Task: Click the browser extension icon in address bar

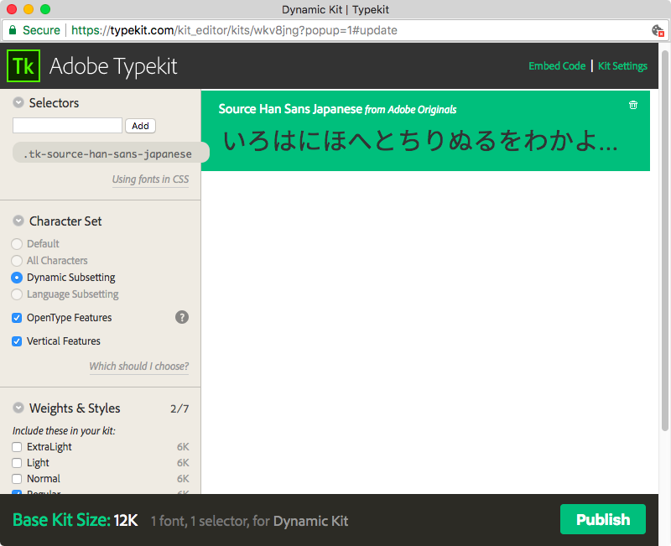Action: click(x=658, y=30)
